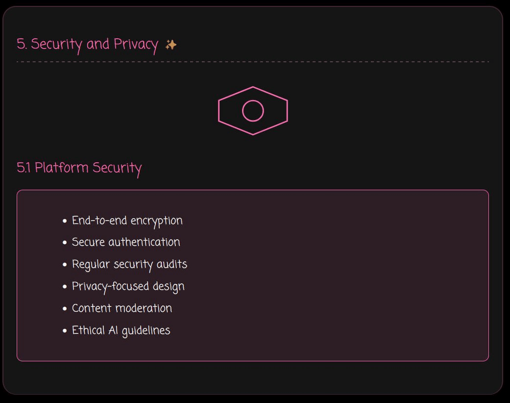510x403 pixels.
Task: Choose the "Privacy-focused design" list item
Action: pos(128,286)
